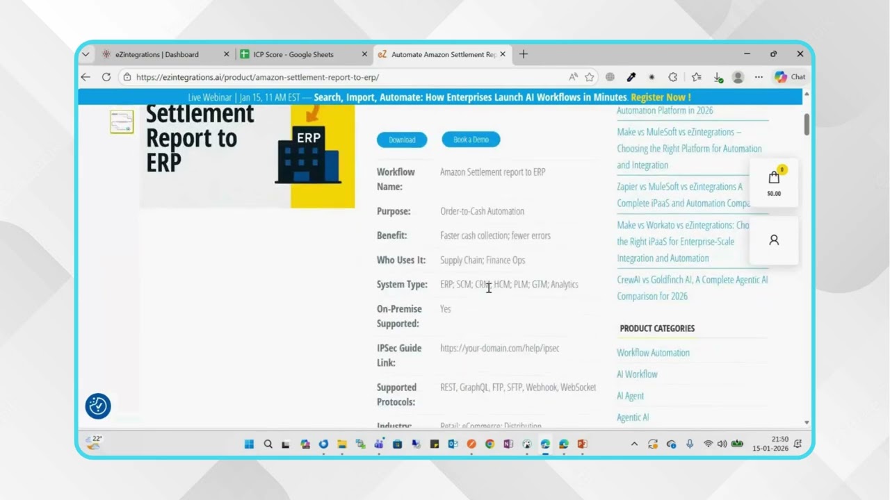890x500 pixels.
Task: Click the 'Order-to-Cash Automation' purpose value
Action: tap(482, 211)
